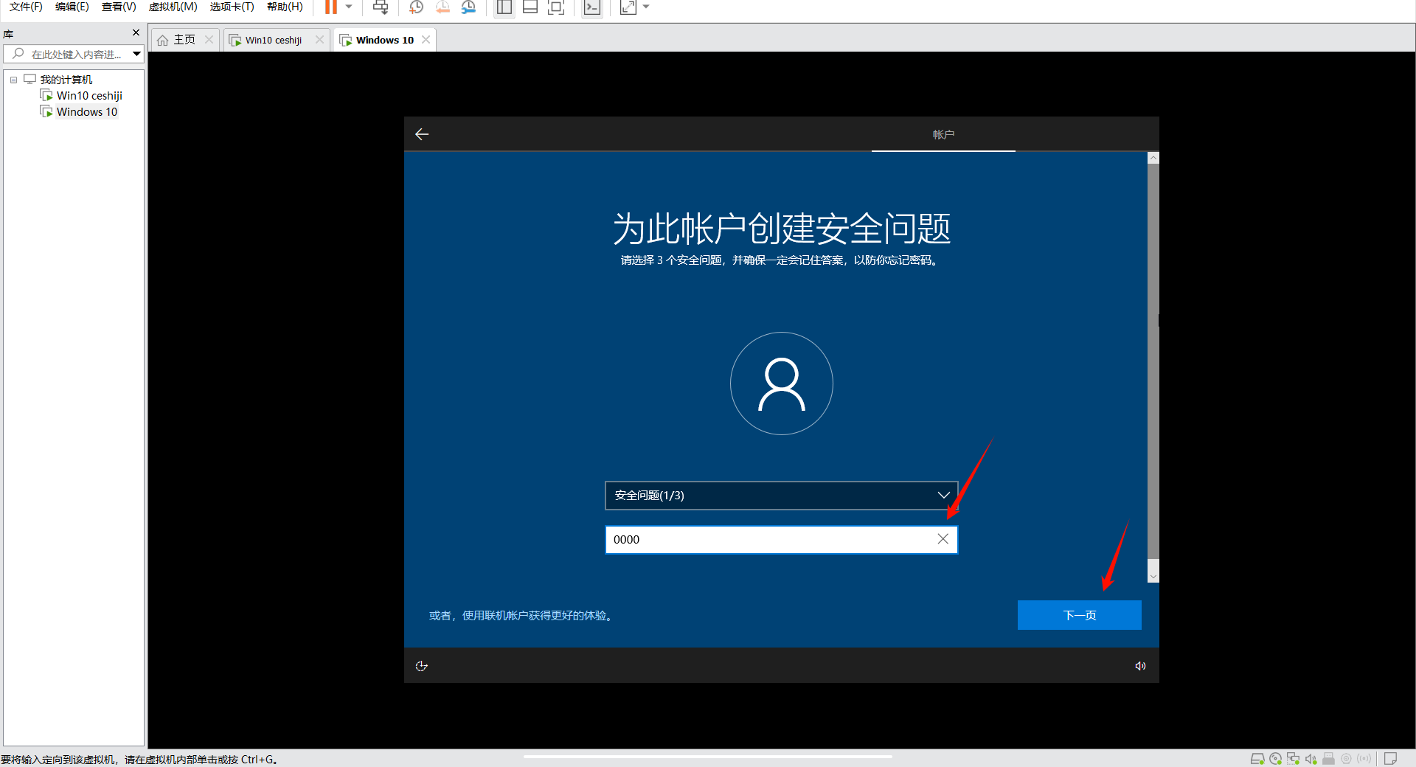Click the hard disk status icon
1416x767 pixels.
(1257, 759)
